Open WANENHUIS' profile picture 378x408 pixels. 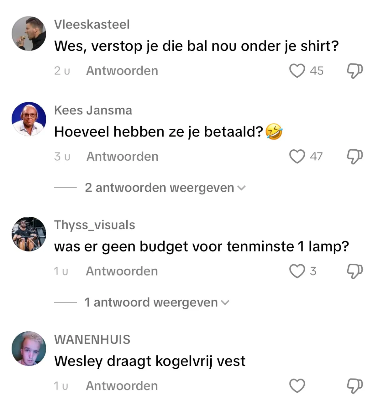pos(29,349)
